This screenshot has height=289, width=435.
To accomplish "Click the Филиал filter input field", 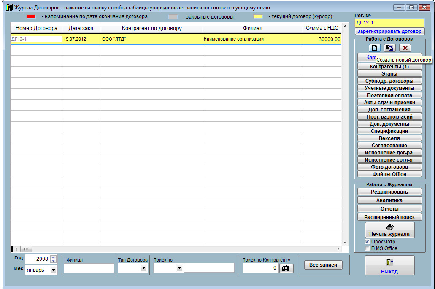I will [x=89, y=268].
